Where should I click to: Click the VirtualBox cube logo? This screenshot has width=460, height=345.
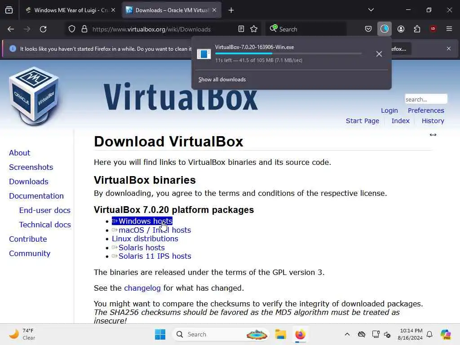34,96
